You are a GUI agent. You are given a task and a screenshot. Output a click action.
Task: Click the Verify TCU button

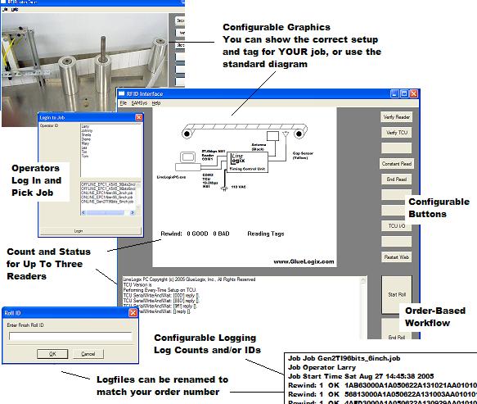396,133
